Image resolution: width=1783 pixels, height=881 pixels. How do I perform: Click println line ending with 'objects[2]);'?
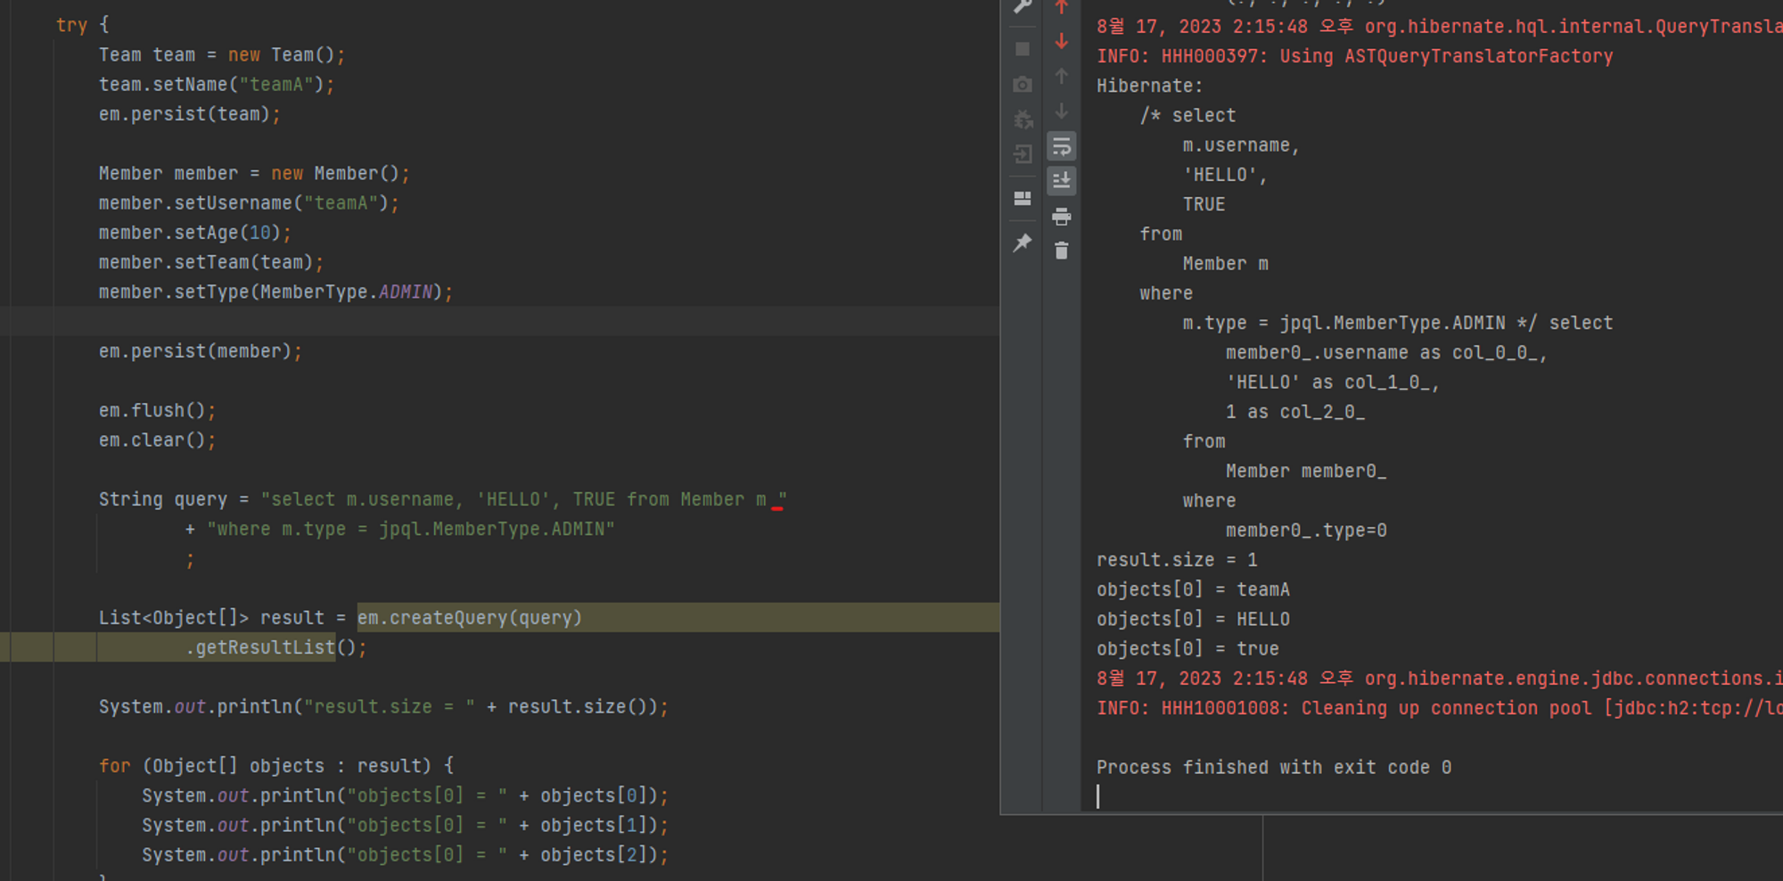405,855
